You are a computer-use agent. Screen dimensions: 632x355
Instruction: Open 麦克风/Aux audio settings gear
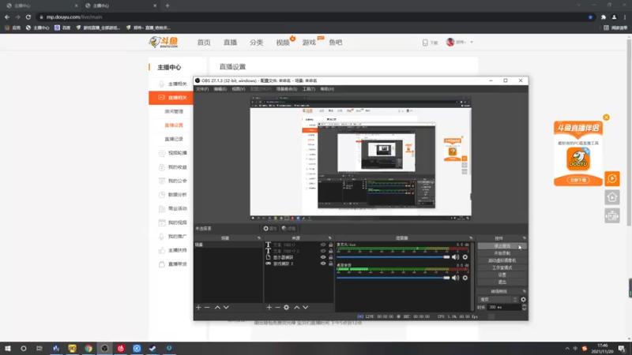[465, 257]
